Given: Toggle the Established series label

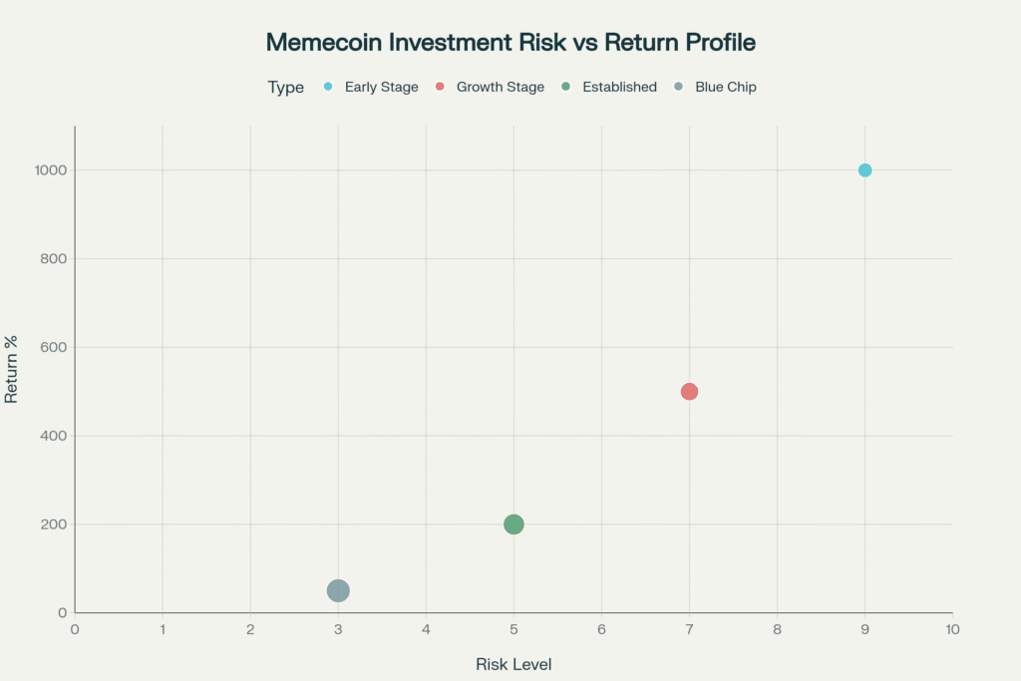Looking at the screenshot, I should click(619, 87).
